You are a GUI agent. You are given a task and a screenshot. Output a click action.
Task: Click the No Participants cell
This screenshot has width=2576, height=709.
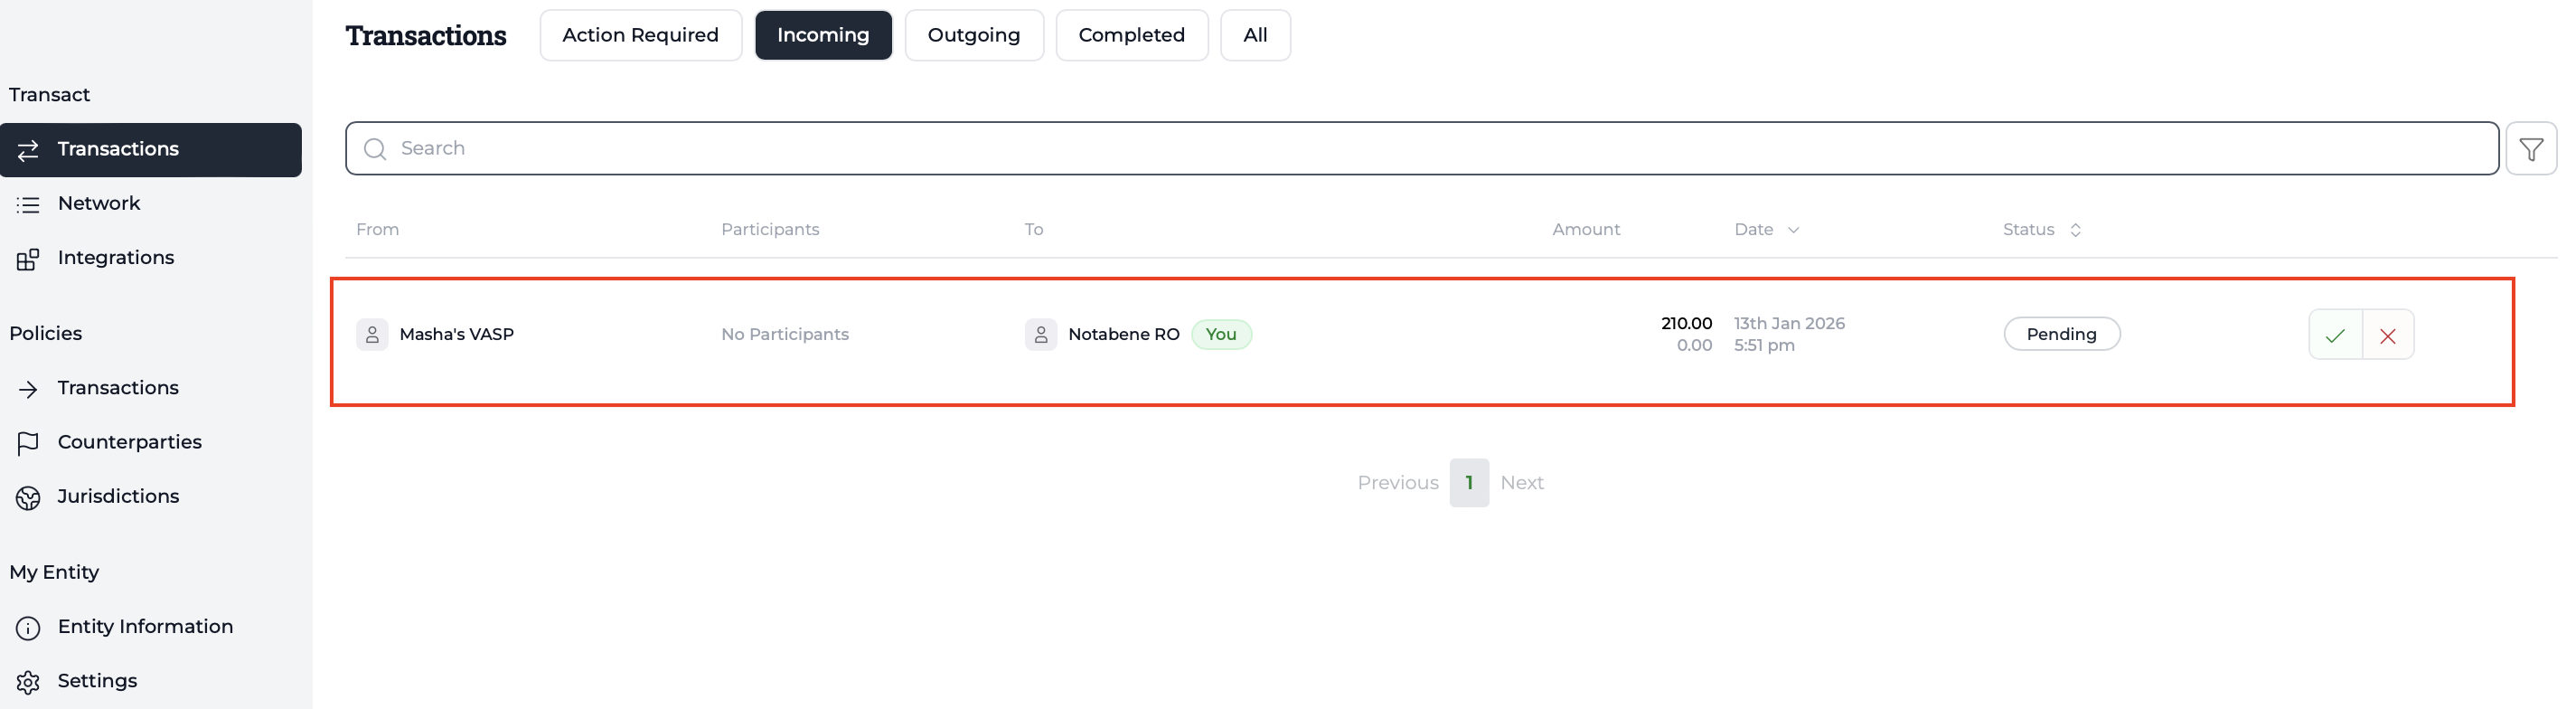(x=784, y=334)
